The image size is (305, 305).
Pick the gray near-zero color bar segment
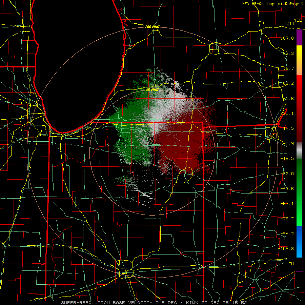(299, 150)
